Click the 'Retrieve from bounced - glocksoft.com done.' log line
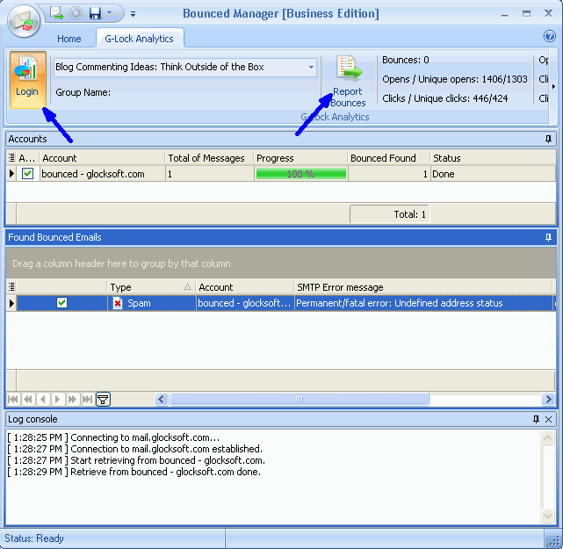The height and width of the screenshot is (549, 563). point(134,472)
